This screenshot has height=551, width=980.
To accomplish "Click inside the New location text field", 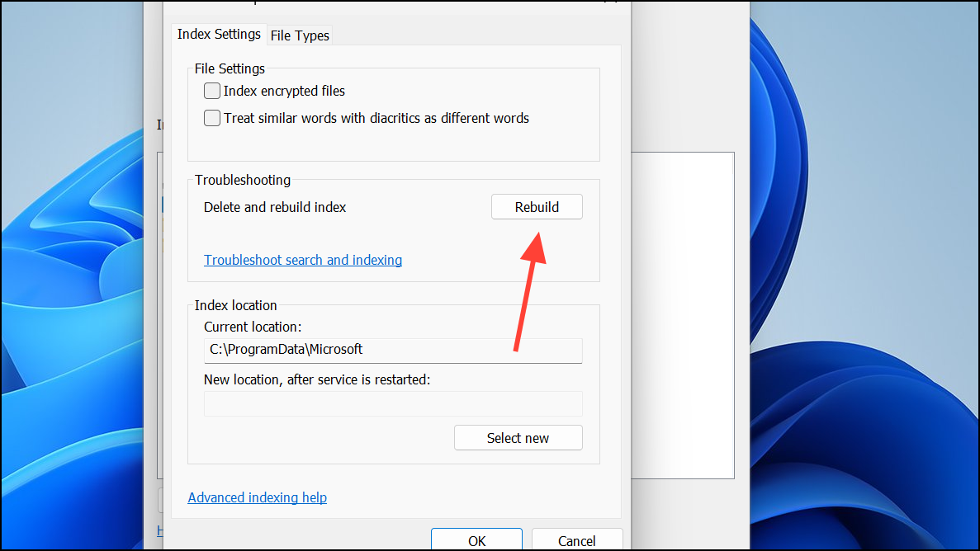I will tap(393, 404).
